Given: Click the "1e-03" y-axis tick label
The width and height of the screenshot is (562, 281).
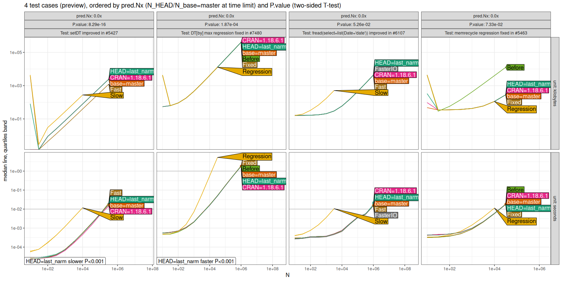Looking at the screenshot, I should point(16,228).
